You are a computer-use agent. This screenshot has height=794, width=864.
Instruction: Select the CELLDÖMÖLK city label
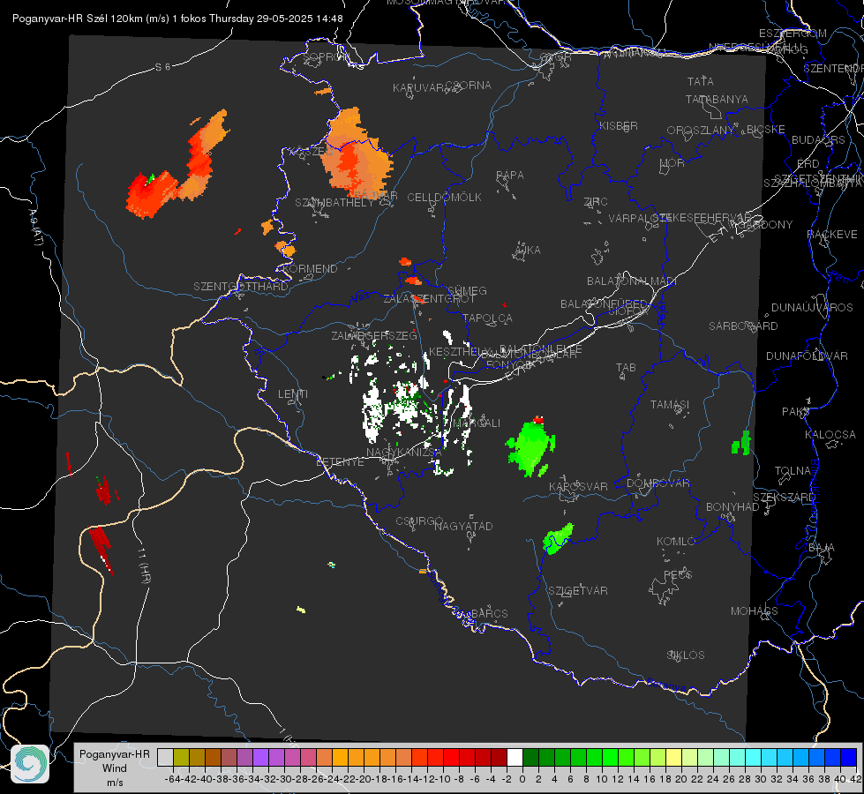tap(444, 198)
